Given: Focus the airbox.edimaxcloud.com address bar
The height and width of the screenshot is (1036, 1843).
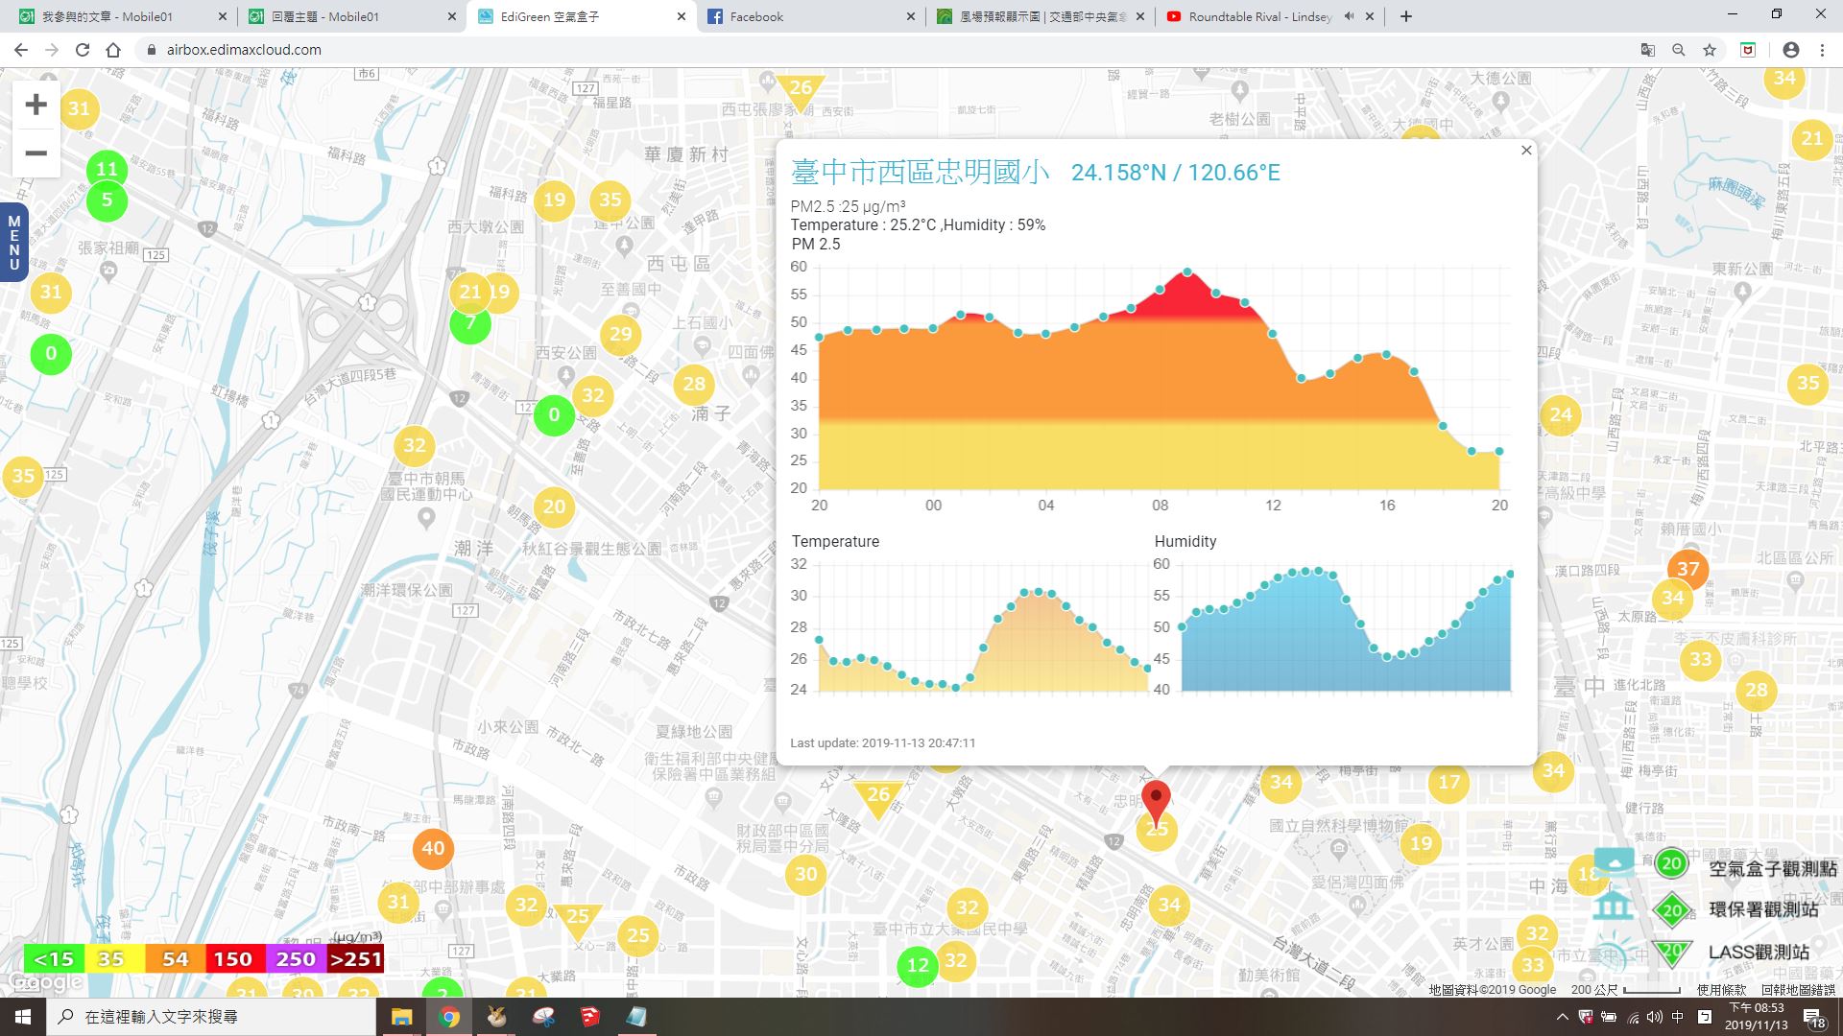Looking at the screenshot, I should [883, 50].
